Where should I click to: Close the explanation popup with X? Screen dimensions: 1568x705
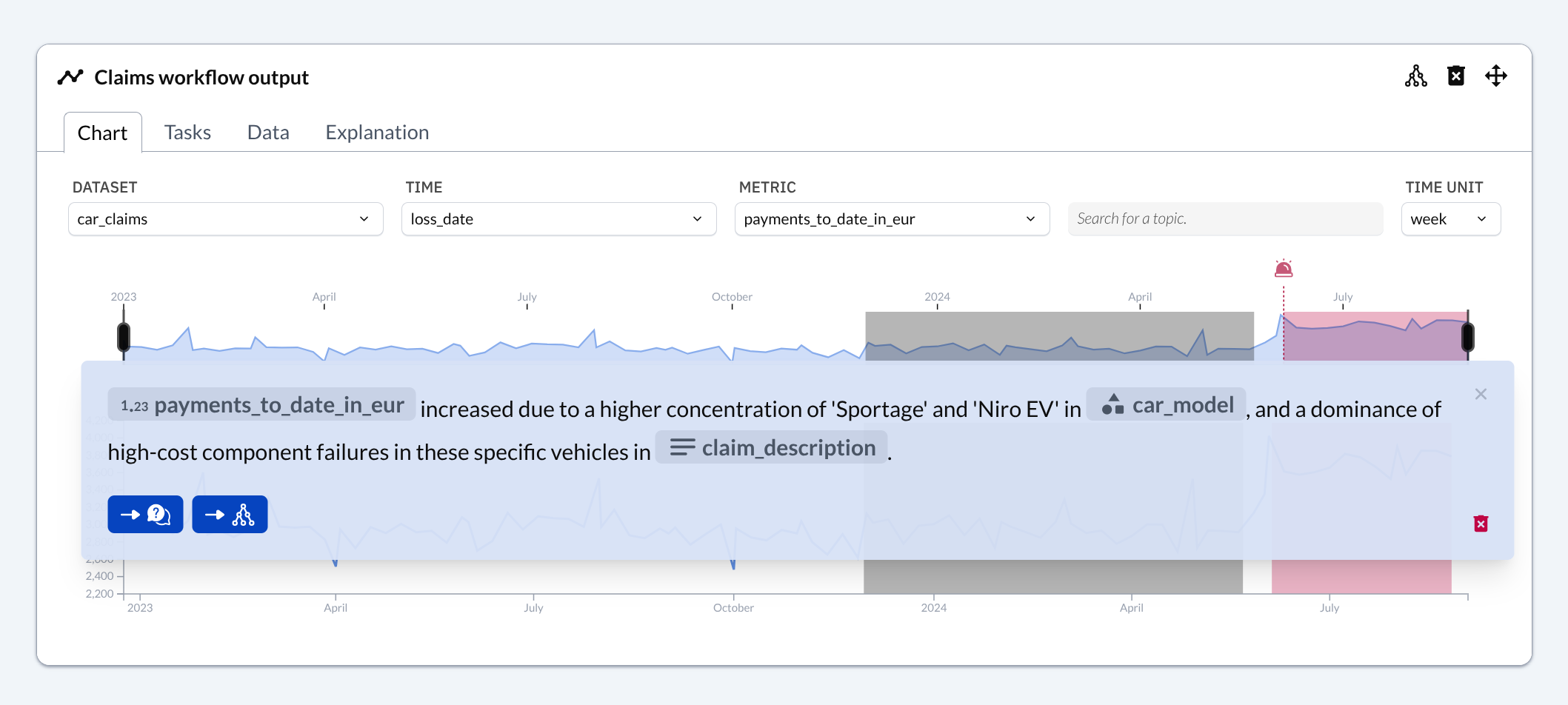point(1481,394)
